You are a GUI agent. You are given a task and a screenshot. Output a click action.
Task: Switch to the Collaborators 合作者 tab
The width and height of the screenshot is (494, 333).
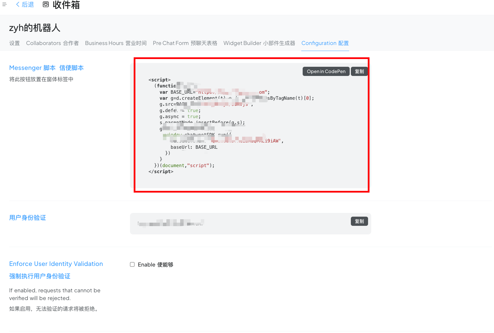pyautogui.click(x=52, y=43)
